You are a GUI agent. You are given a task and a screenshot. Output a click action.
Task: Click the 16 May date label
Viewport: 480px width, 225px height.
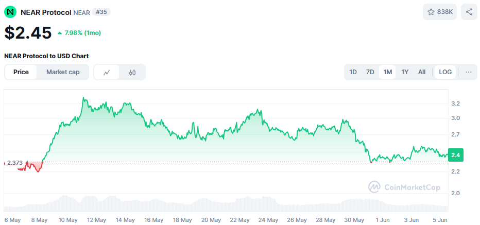point(153,220)
